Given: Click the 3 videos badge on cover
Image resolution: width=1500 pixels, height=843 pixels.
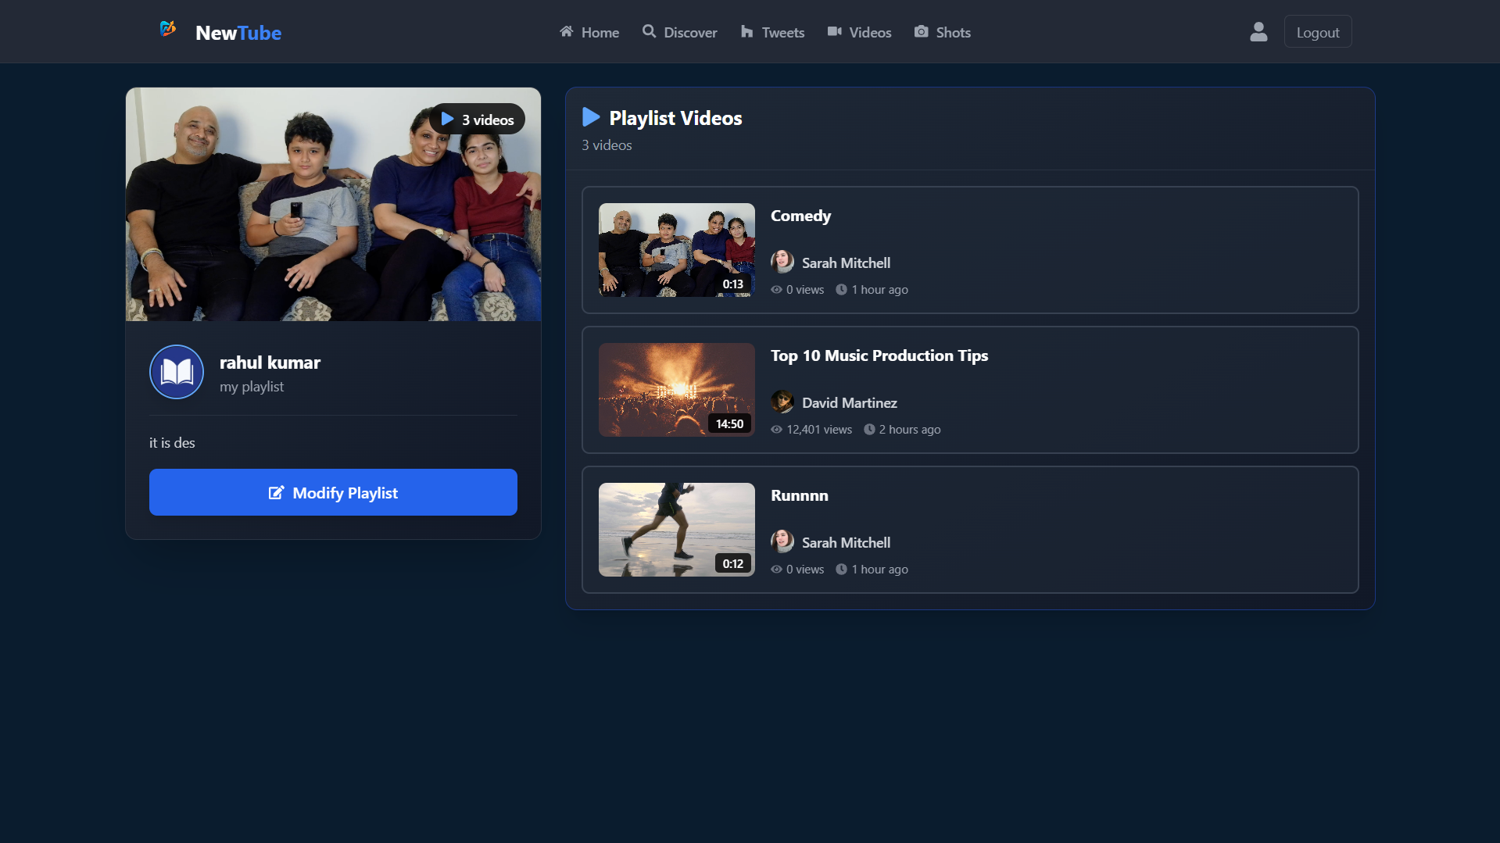Looking at the screenshot, I should point(478,120).
